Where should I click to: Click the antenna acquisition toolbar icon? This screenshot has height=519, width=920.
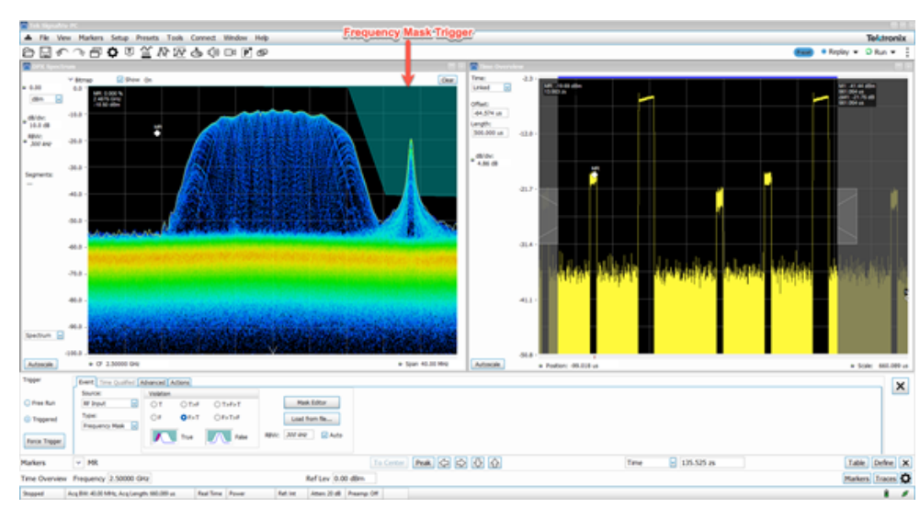146,52
